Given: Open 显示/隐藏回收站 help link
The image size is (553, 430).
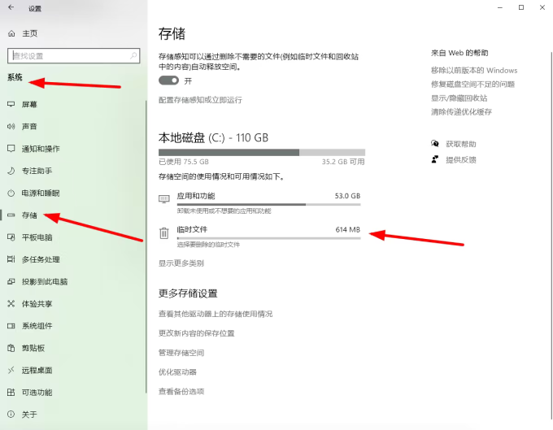Looking at the screenshot, I should (x=459, y=98).
